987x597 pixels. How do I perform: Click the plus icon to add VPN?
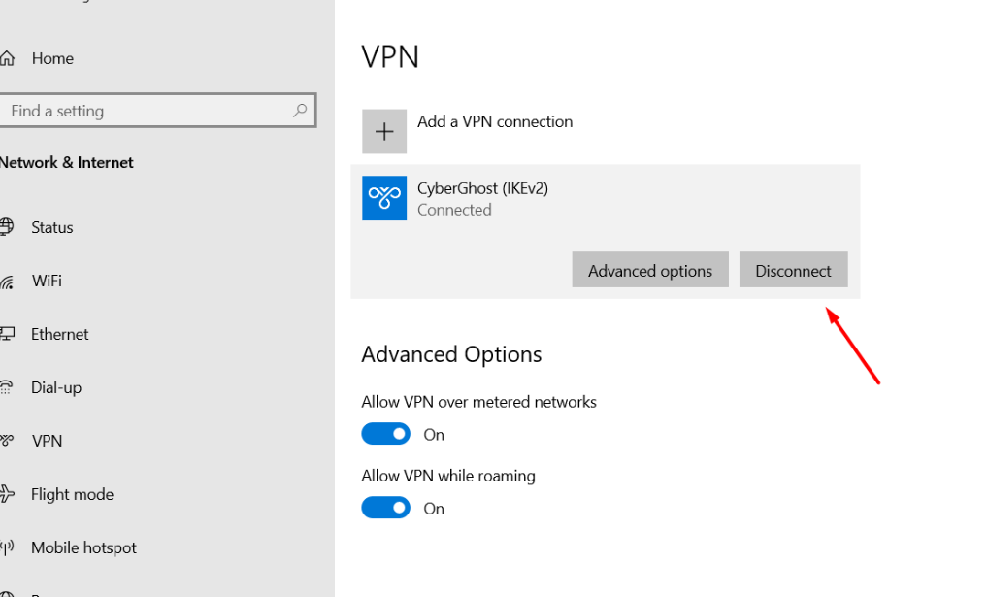[384, 132]
